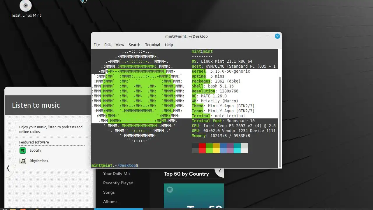Click the 'DE: MATE 1.26.0' line
This screenshot has height=210, width=373.
coord(209,96)
